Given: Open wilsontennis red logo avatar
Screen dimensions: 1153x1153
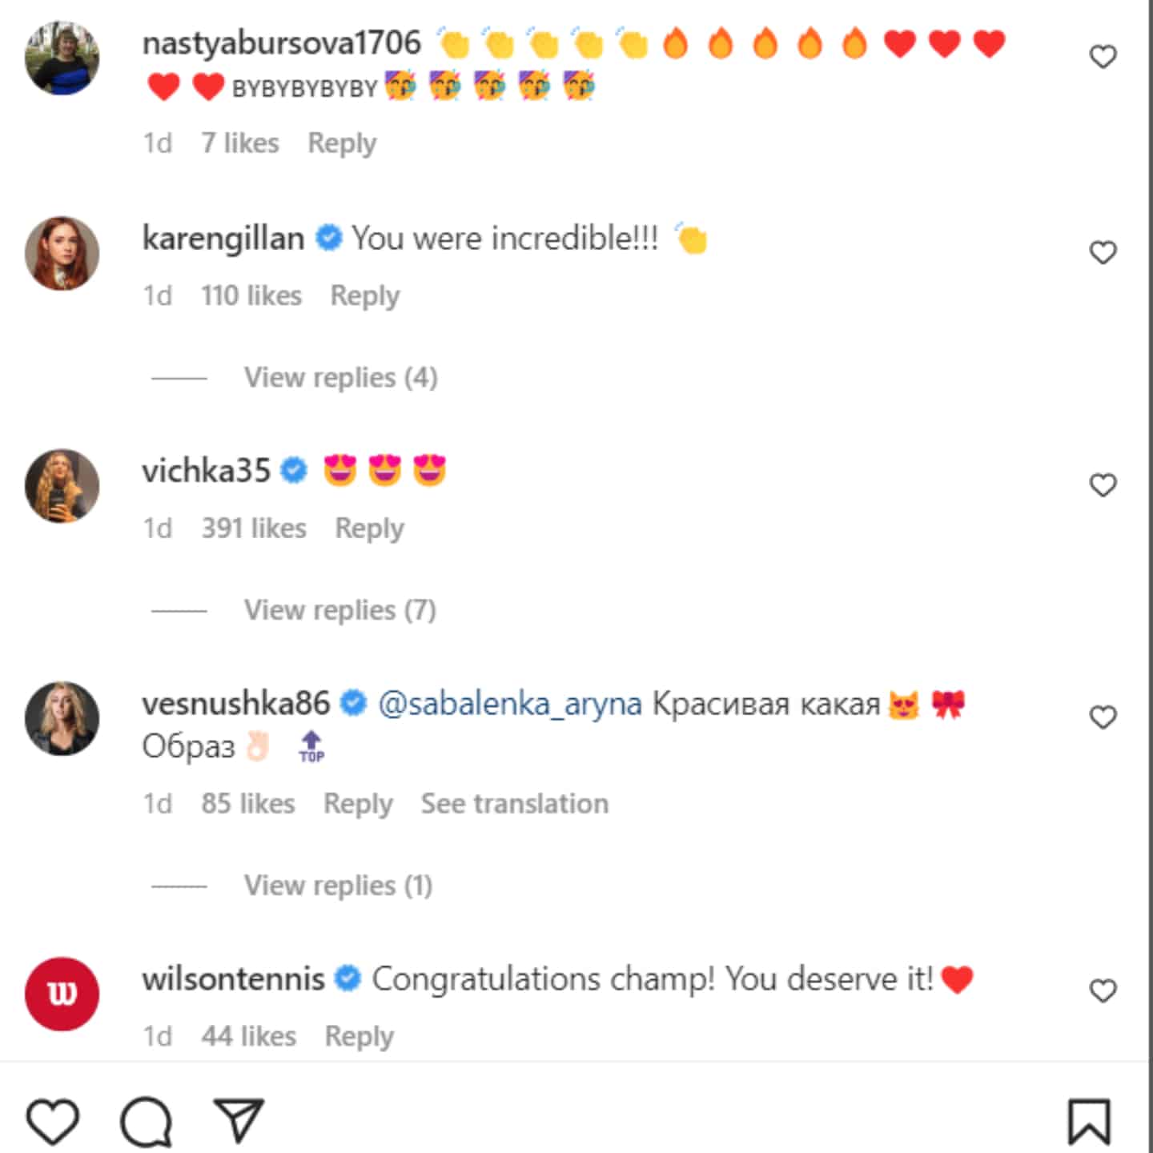Looking at the screenshot, I should [x=62, y=994].
